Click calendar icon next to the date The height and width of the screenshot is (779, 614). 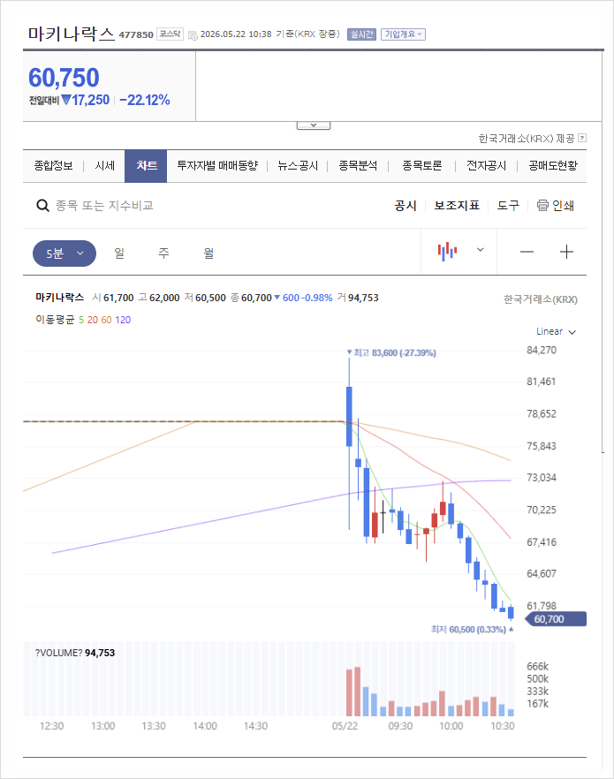click(193, 34)
